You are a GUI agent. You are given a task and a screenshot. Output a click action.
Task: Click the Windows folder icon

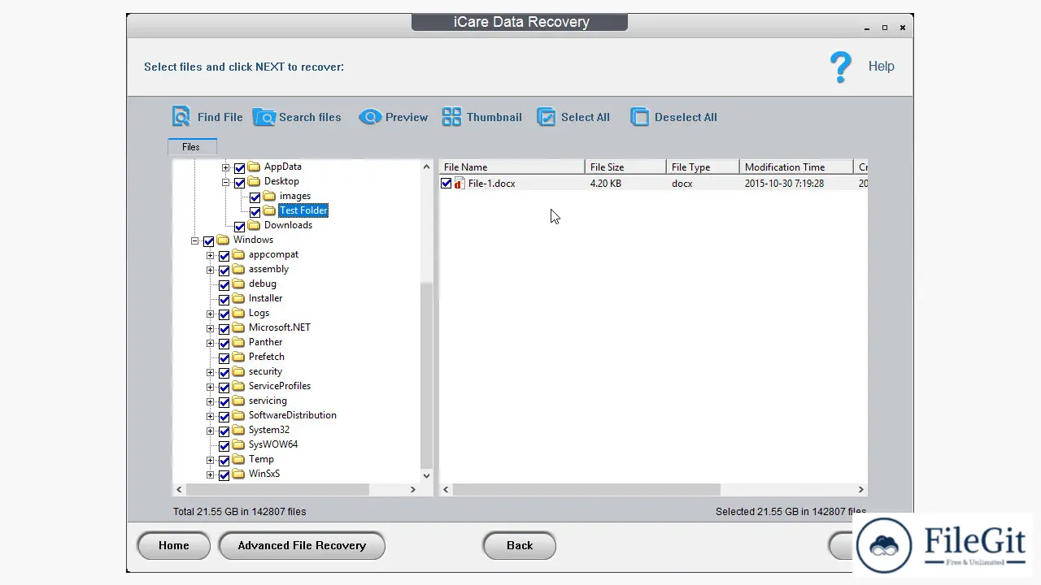(223, 240)
